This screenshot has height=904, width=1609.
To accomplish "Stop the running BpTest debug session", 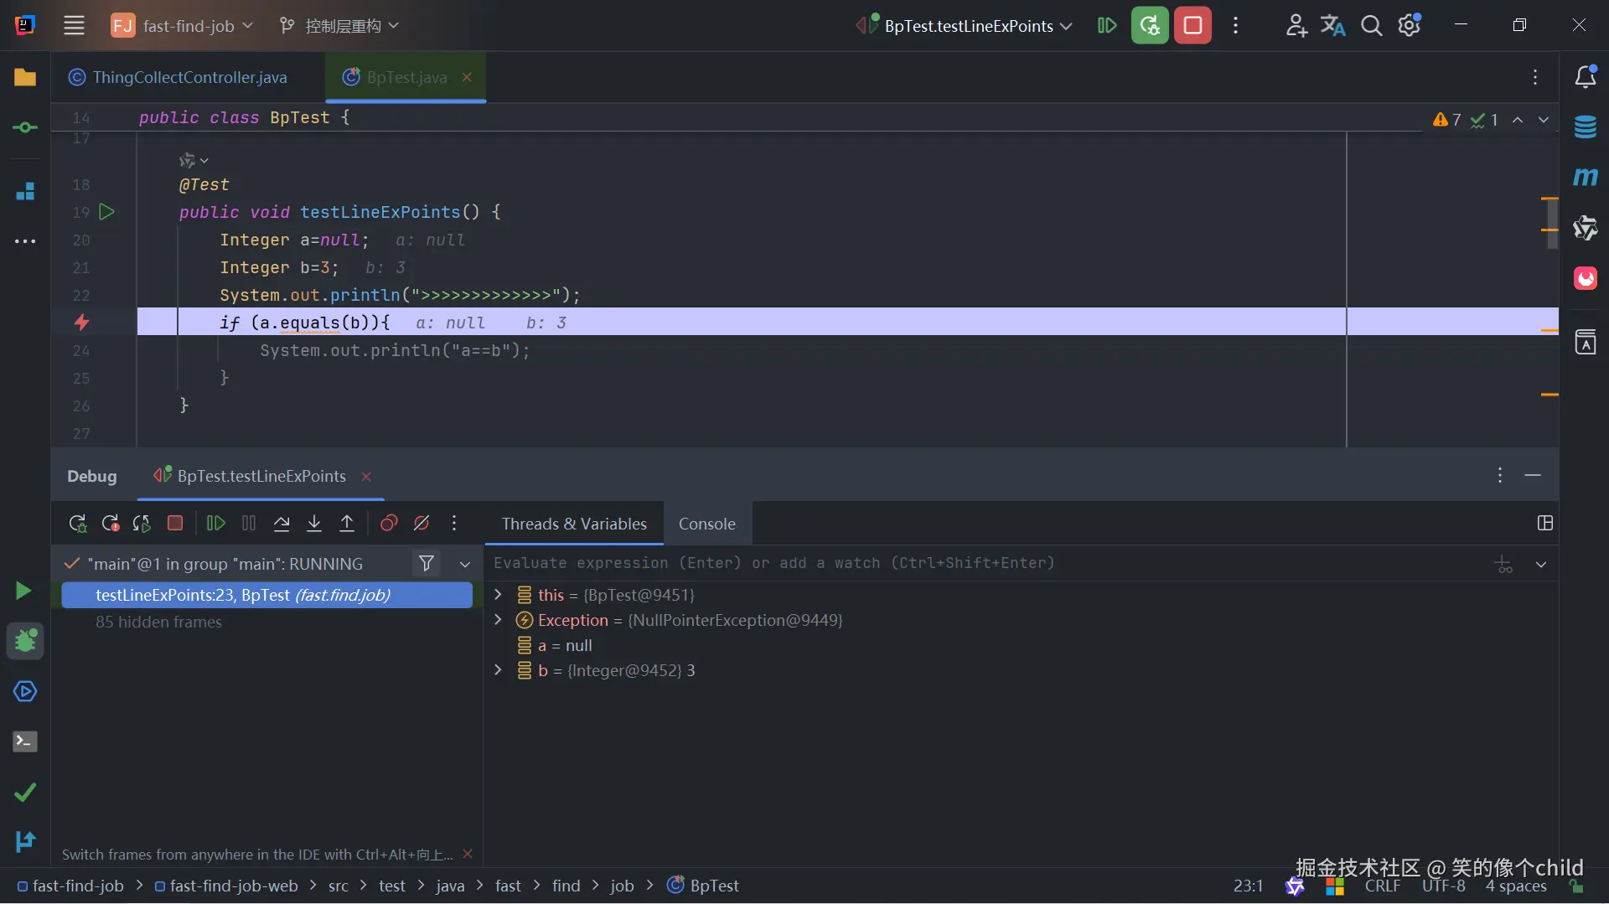I will [1193, 26].
